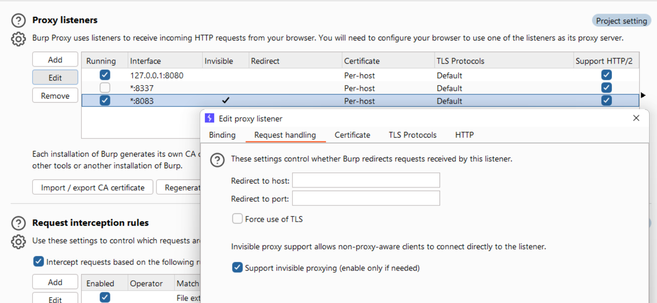Open help for Request interception rules
Viewport: 657px width, 303px height.
[18, 224]
